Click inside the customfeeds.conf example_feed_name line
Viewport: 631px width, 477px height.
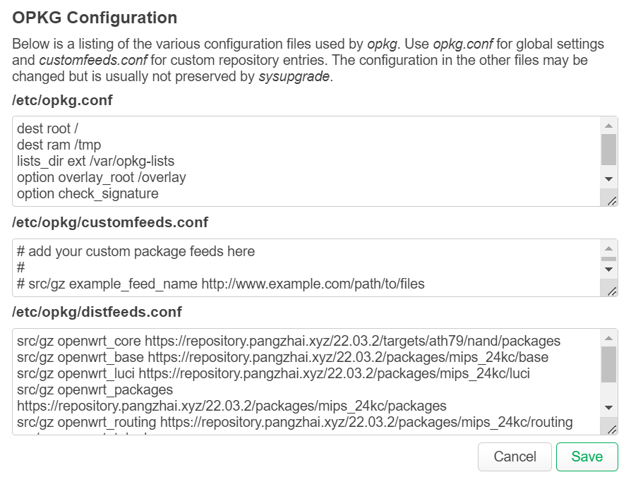[220, 284]
